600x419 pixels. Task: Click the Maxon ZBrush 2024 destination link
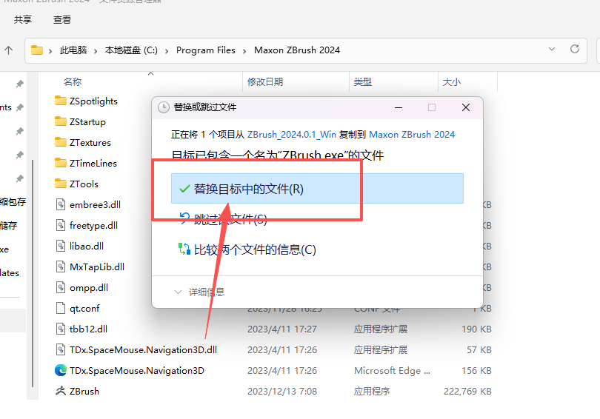tap(412, 135)
